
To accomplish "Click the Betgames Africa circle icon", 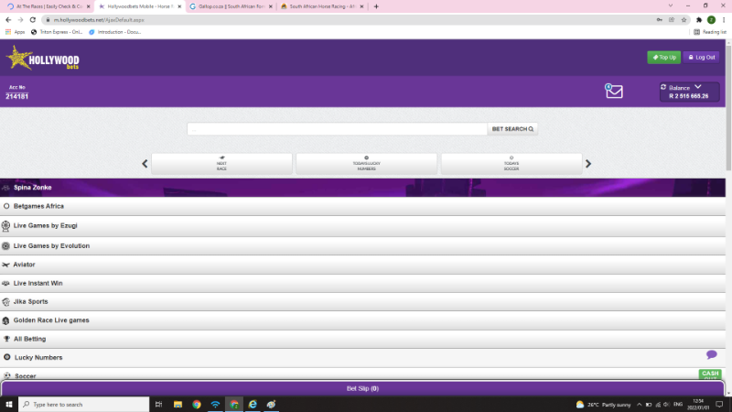I will click(x=6, y=206).
